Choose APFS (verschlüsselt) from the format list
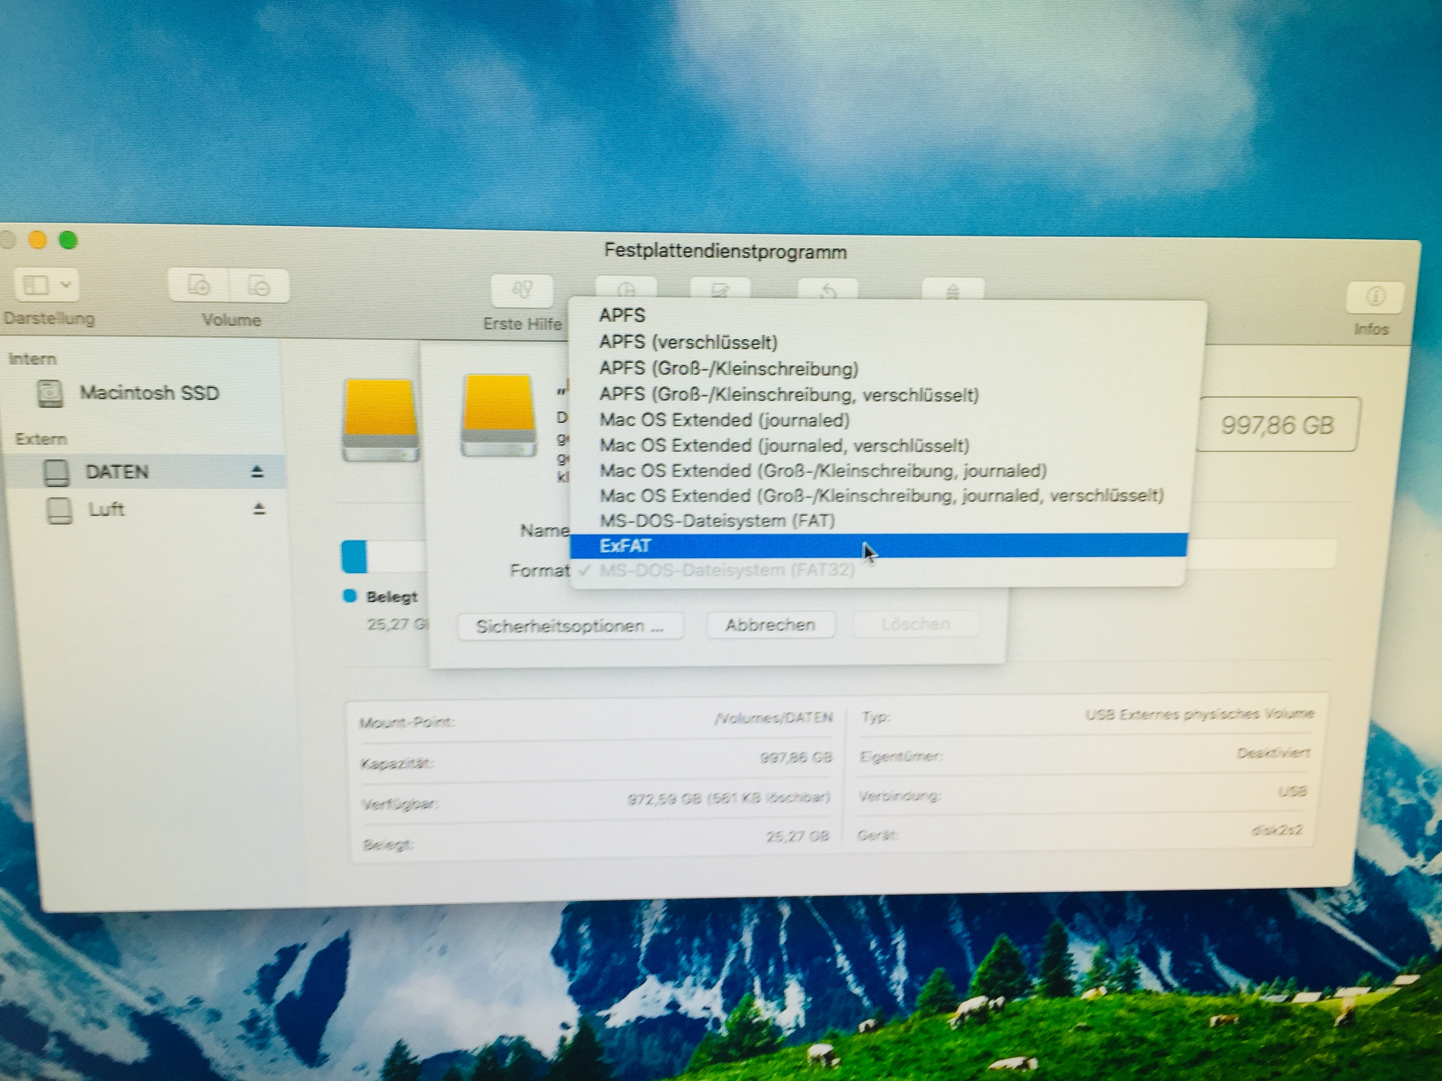This screenshot has width=1442, height=1081. click(x=688, y=342)
